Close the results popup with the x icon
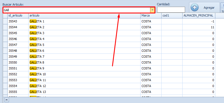Image resolution: width=224 pixels, height=103 pixels. pos(7,100)
